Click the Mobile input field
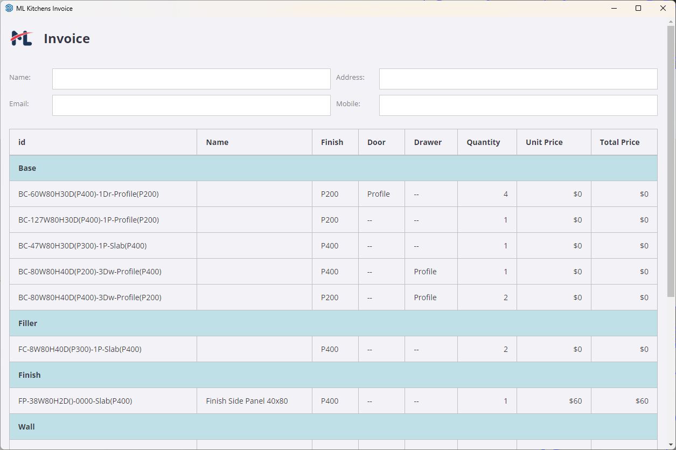Image resolution: width=676 pixels, height=450 pixels. click(x=518, y=105)
